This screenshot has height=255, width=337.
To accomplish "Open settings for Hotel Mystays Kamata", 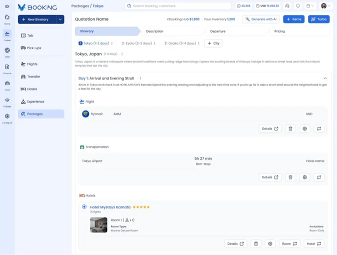I will [270, 244].
